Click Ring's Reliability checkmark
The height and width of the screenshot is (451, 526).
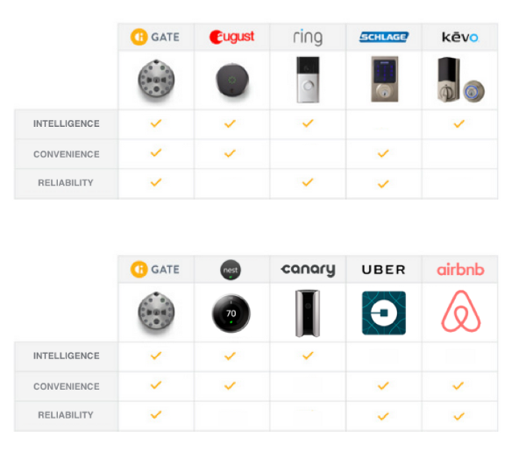307,182
